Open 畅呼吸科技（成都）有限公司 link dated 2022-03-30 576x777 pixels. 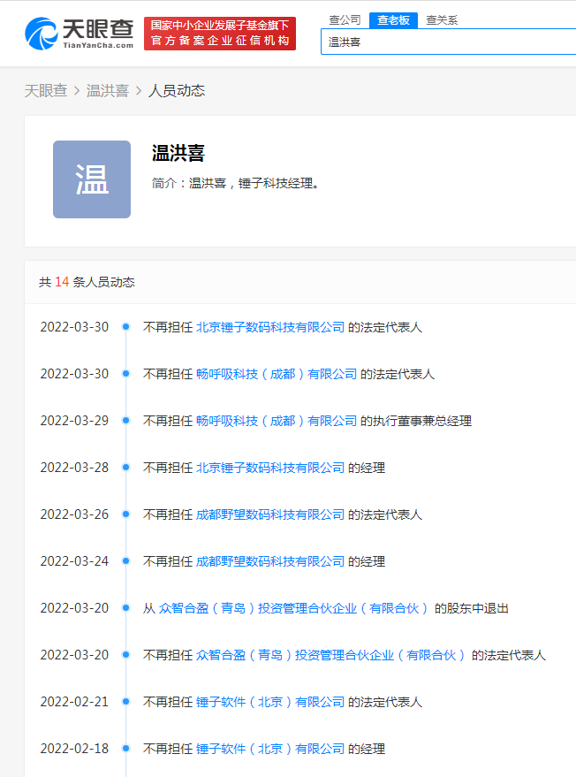pos(277,374)
